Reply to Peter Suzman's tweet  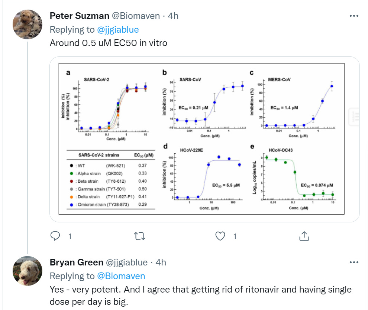coord(55,236)
